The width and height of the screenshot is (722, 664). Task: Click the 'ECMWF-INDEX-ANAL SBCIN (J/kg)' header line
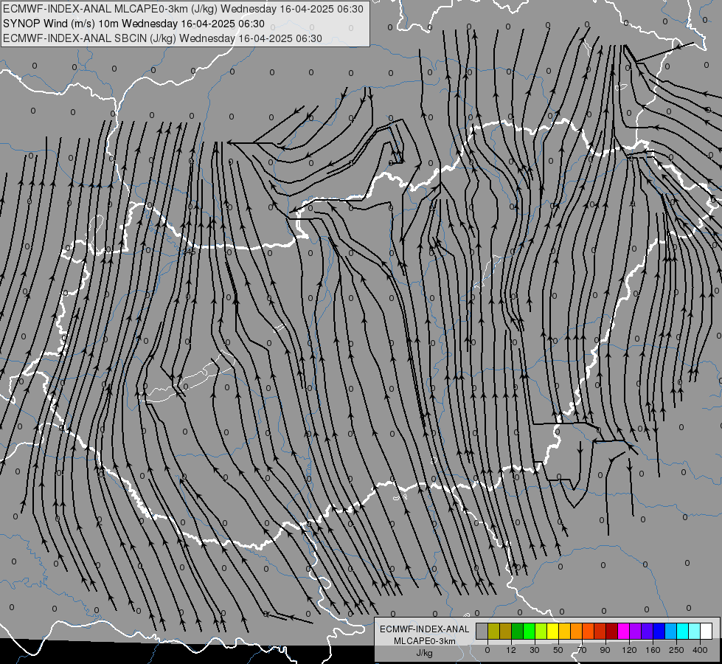162,38
